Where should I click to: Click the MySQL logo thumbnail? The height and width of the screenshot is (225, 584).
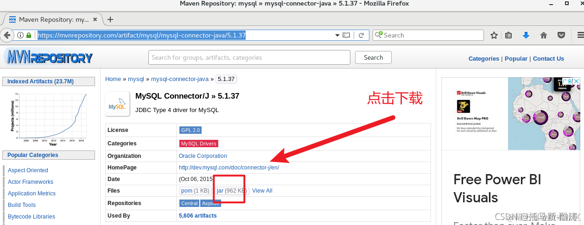(117, 104)
